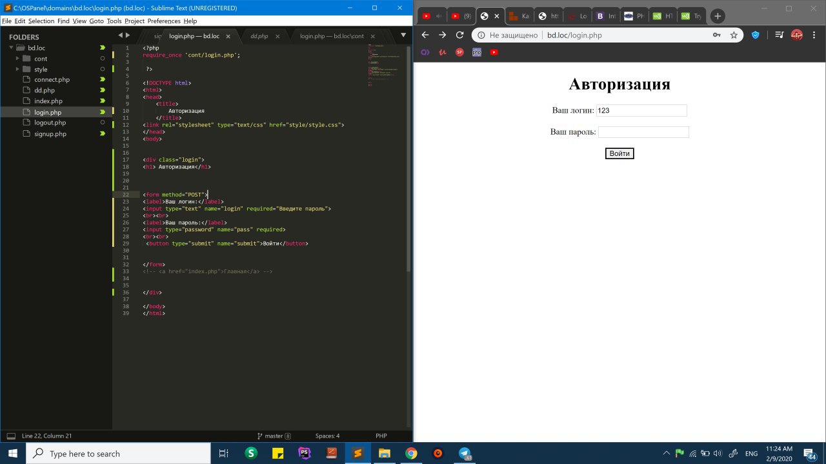The height and width of the screenshot is (464, 826).
Task: Click the git master branch indicator
Action: pos(274,436)
